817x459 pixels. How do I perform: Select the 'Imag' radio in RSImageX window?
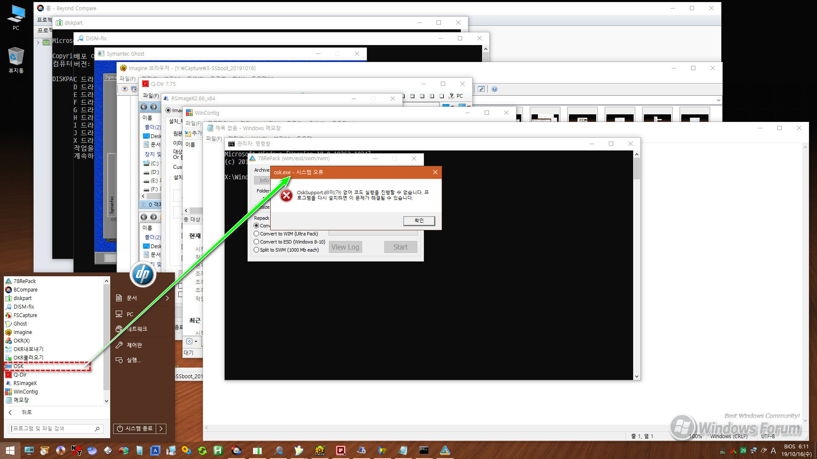pyautogui.click(x=168, y=110)
